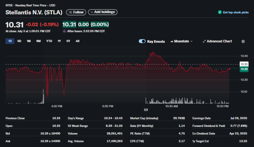Click Add holdings button
The width and height of the screenshot is (254, 147).
pos(103,12)
